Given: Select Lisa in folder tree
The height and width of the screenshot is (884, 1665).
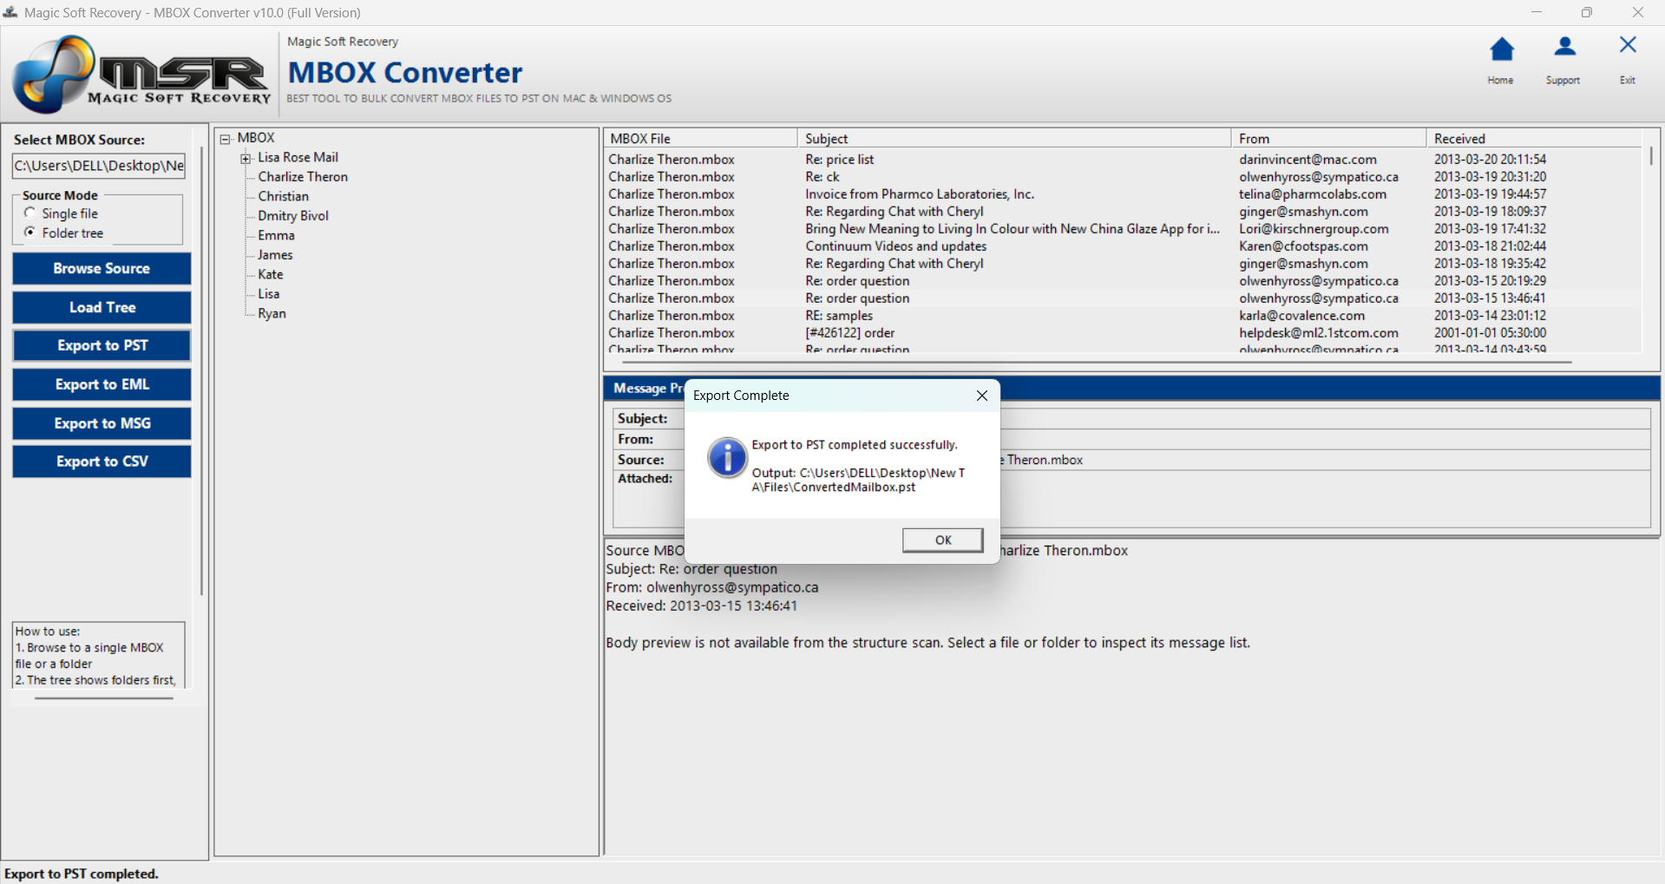Looking at the screenshot, I should tap(268, 294).
